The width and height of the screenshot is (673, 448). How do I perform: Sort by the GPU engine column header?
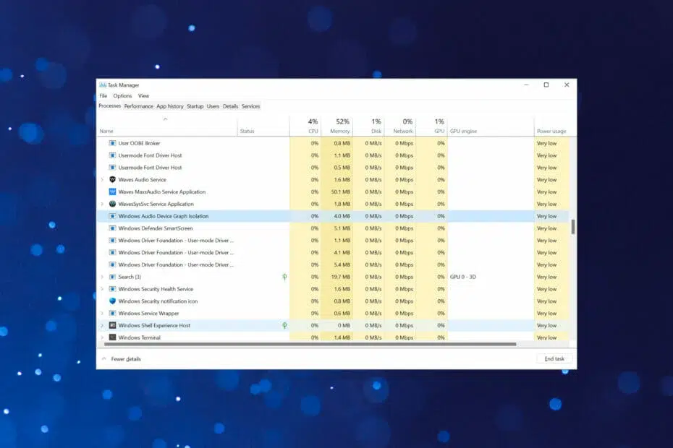[491, 126]
